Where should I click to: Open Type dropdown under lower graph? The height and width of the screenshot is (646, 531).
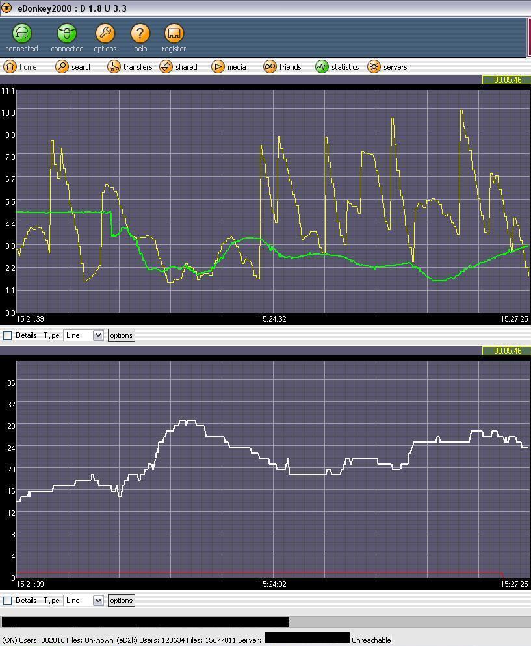click(x=83, y=601)
